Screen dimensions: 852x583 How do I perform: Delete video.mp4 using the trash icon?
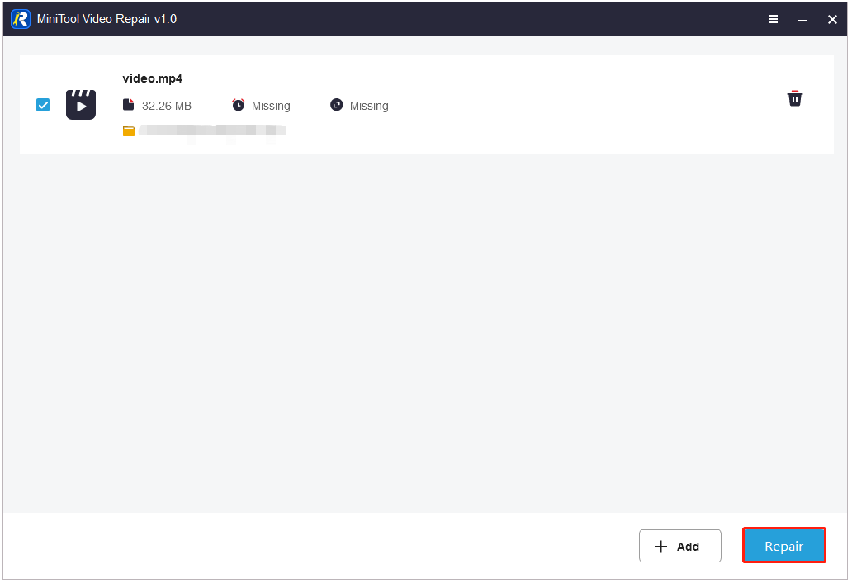794,98
